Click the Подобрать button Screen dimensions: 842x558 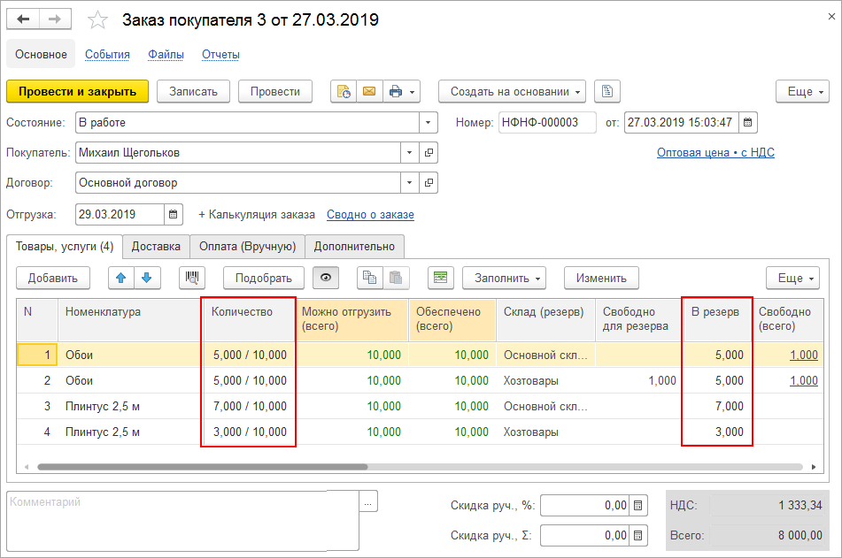coord(264,278)
